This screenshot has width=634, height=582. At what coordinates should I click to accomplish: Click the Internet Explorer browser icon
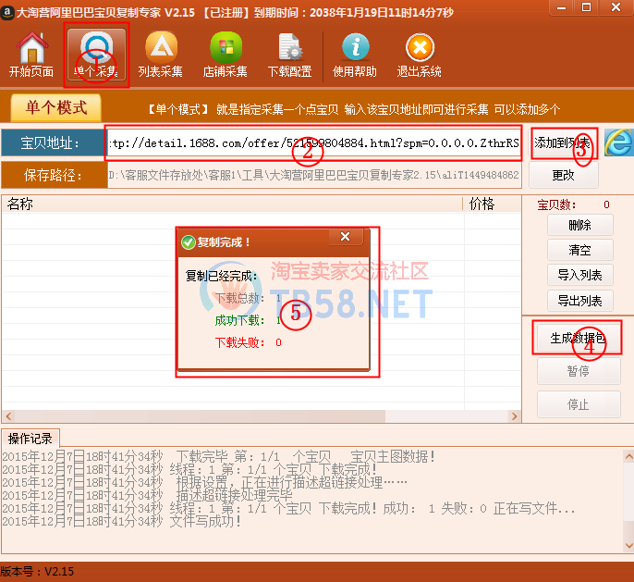coord(618,142)
